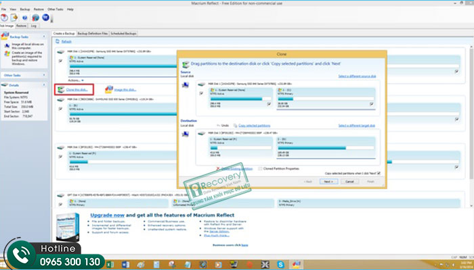Click the disk image toolbar icon
The image size is (474, 270).
pyautogui.click(x=4, y=18)
